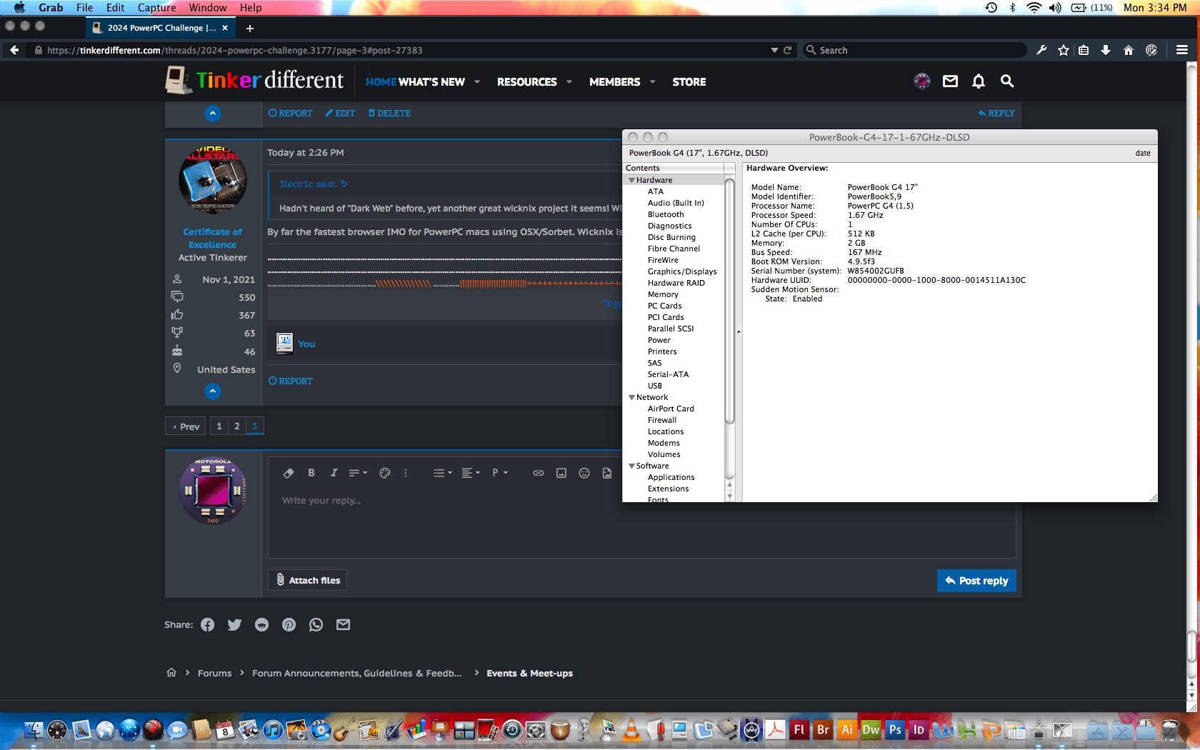Open the alignment dropdown in editor toolbar
This screenshot has height=750, width=1200.
(471, 473)
